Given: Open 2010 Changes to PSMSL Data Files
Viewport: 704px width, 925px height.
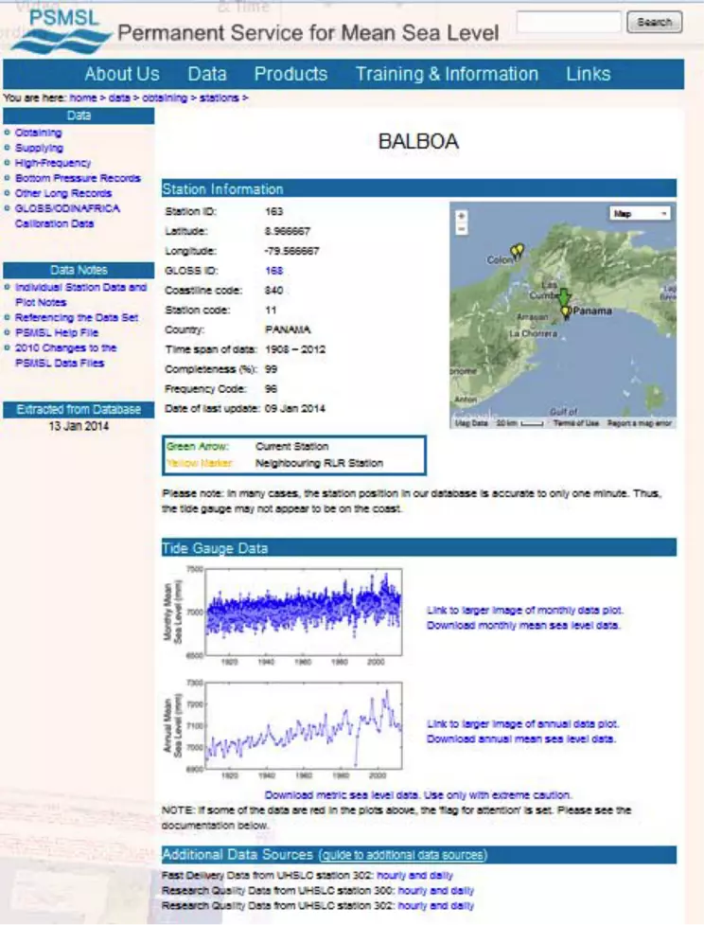Looking at the screenshot, I should 65,355.
